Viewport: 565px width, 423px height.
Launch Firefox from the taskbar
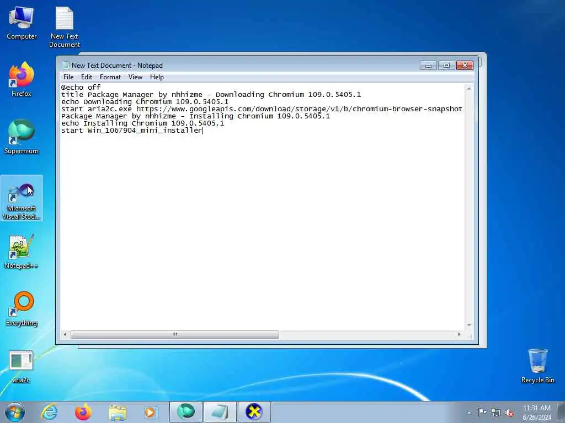pyautogui.click(x=83, y=412)
